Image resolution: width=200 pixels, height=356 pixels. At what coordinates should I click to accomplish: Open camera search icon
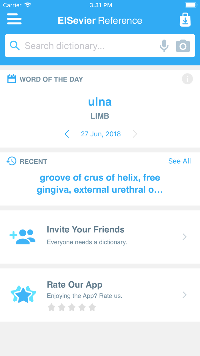click(x=183, y=46)
